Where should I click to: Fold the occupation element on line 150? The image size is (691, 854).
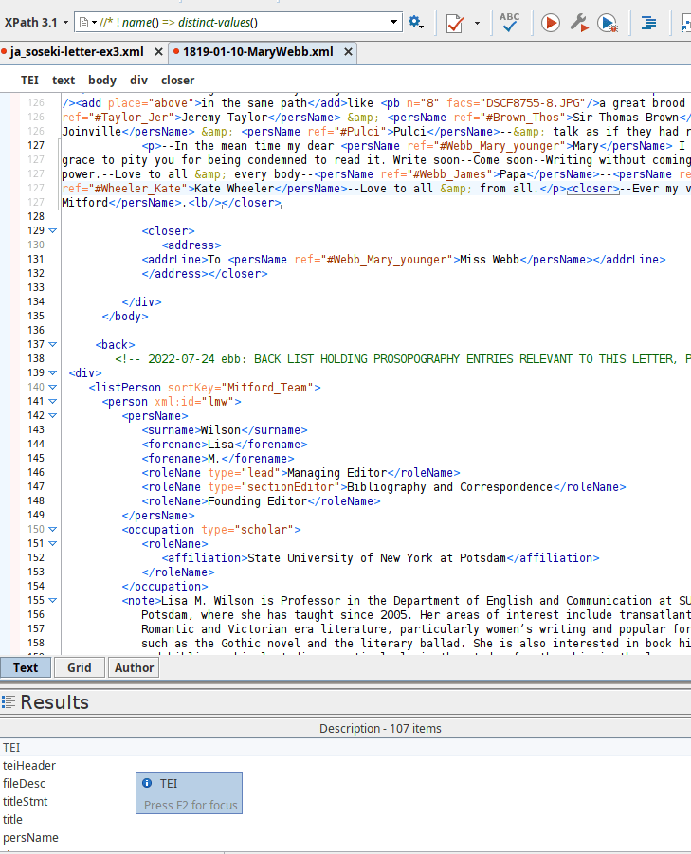pyautogui.click(x=53, y=530)
